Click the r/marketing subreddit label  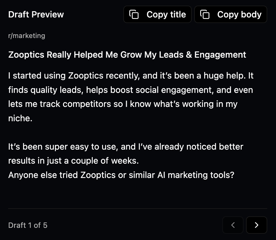(x=27, y=36)
